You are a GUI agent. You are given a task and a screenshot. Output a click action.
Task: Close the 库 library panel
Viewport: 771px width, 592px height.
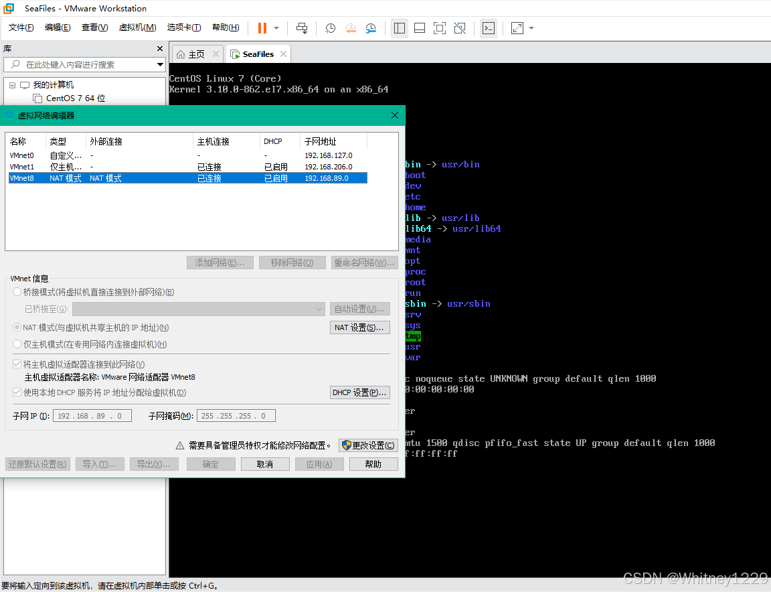pos(160,49)
